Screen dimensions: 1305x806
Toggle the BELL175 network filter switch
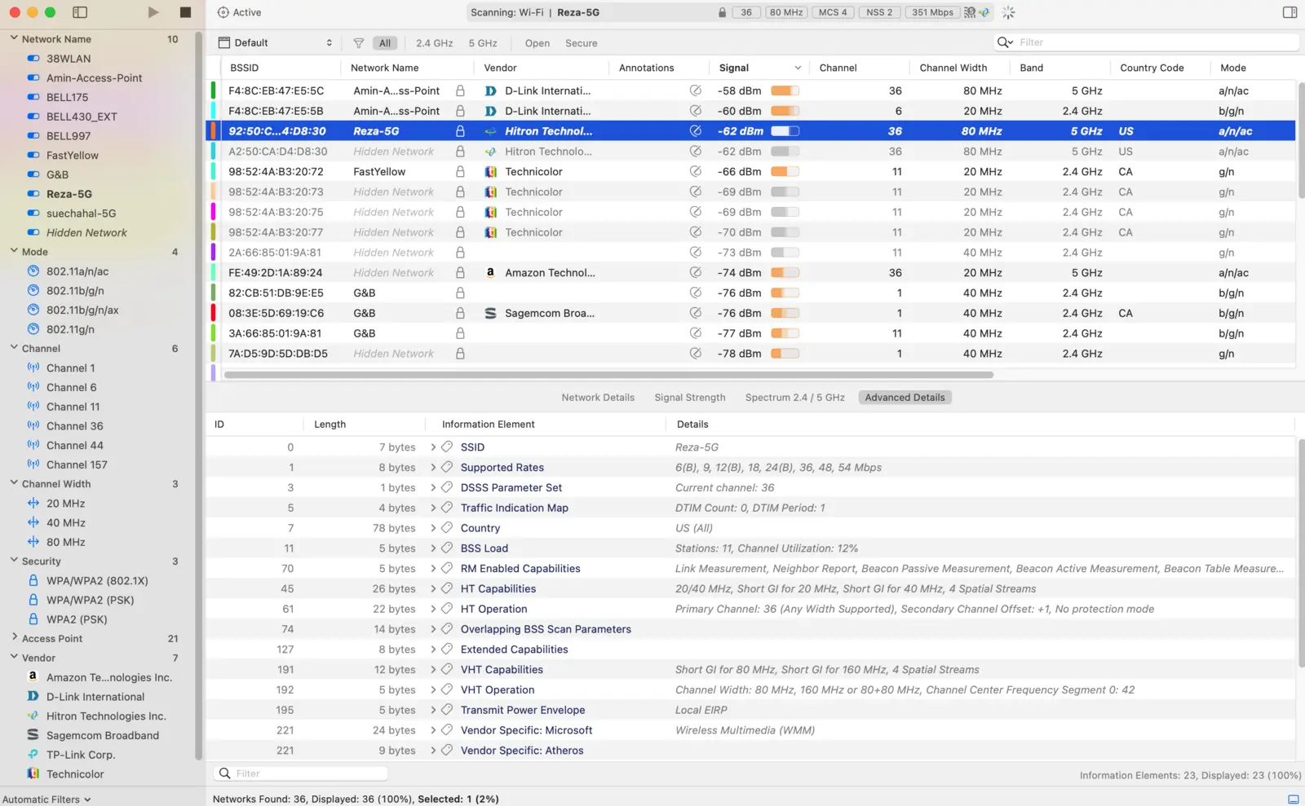point(33,97)
